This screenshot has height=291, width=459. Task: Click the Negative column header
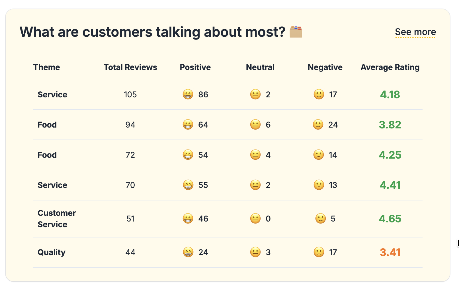[325, 67]
